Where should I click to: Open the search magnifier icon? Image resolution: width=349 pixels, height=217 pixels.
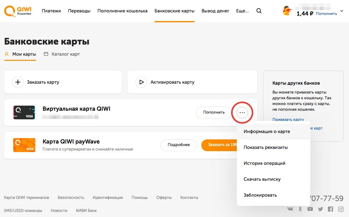(x=259, y=11)
